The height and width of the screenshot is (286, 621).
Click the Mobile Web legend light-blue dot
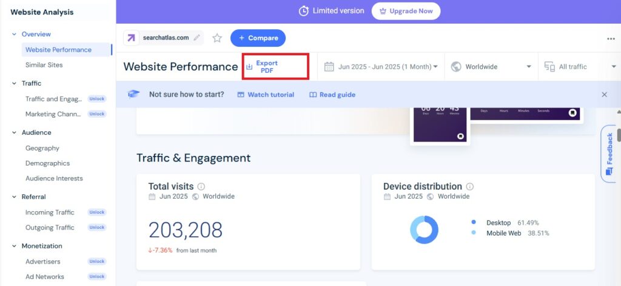coord(473,233)
